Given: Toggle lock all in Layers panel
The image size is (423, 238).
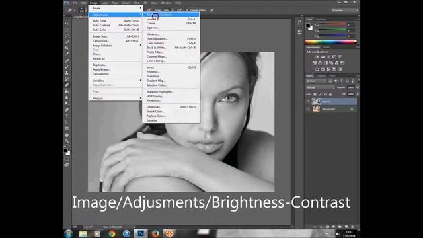Looking at the screenshot, I should coord(330,94).
